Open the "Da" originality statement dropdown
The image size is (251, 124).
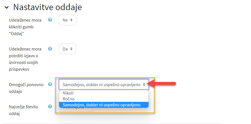pyautogui.click(x=67, y=49)
